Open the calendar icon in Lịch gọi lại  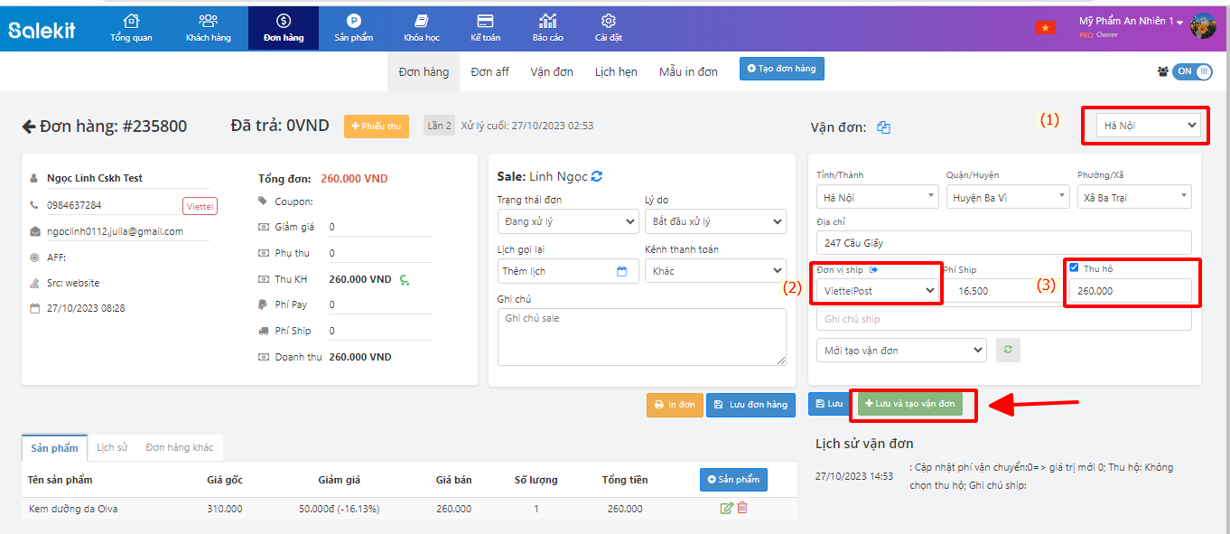(x=621, y=271)
